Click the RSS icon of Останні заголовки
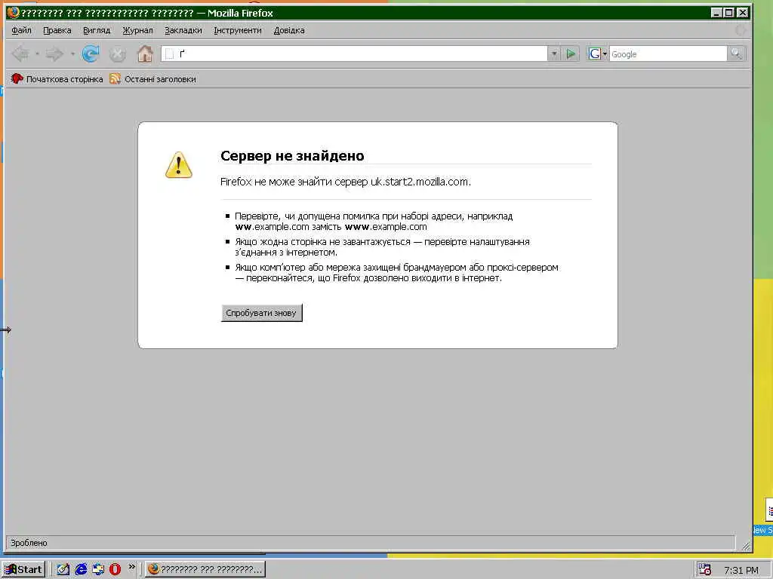773x579 pixels. point(115,78)
